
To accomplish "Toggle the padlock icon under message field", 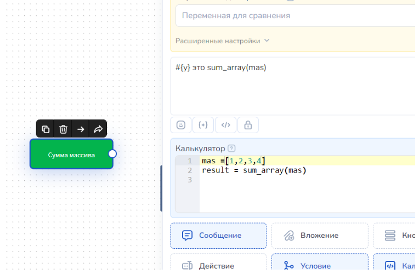I will click(248, 125).
